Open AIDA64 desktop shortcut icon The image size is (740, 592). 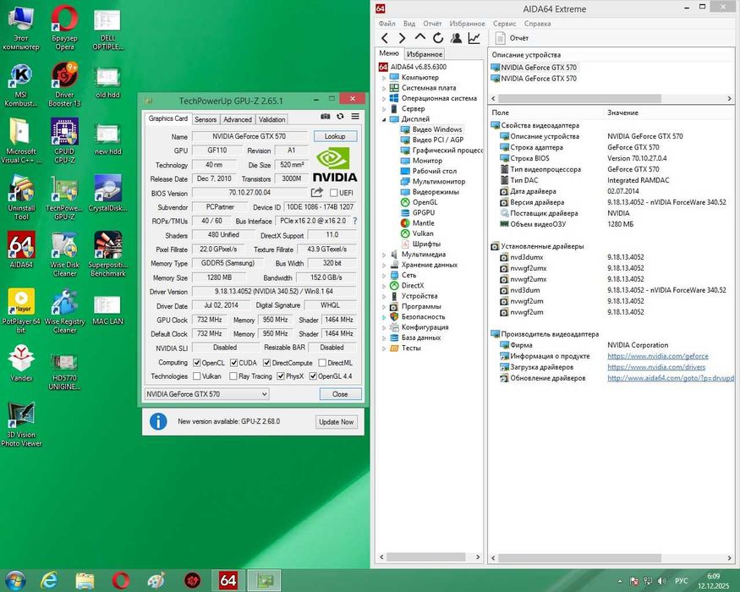21,249
